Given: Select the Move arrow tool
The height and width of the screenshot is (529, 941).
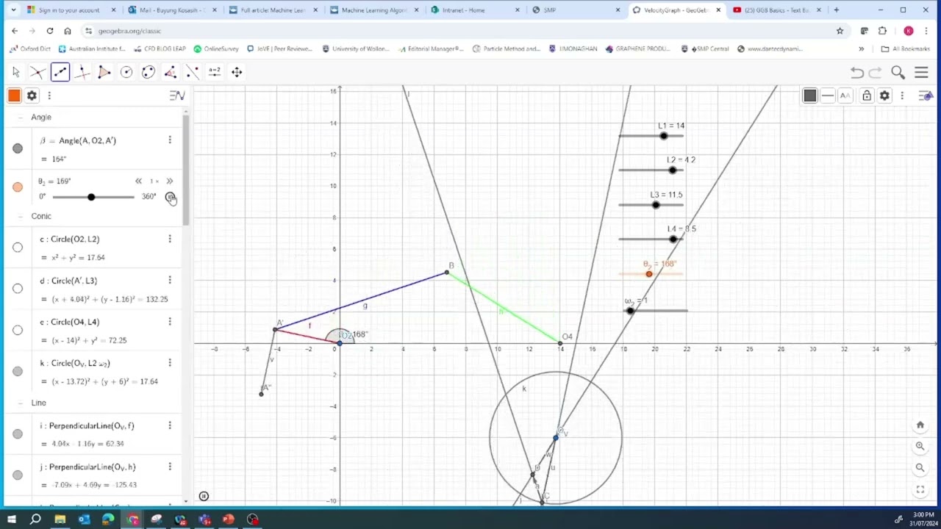Looking at the screenshot, I should pyautogui.click(x=15, y=72).
